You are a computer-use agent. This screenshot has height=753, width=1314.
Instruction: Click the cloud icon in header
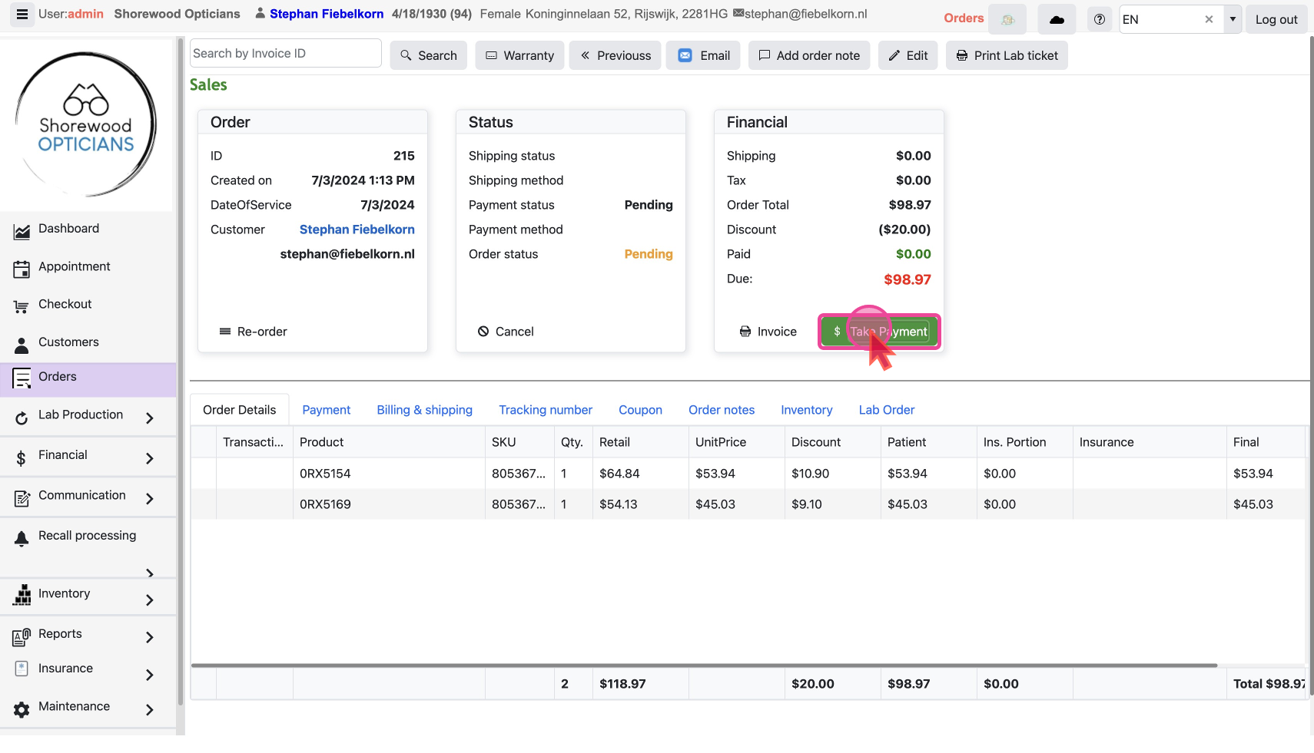[1057, 20]
